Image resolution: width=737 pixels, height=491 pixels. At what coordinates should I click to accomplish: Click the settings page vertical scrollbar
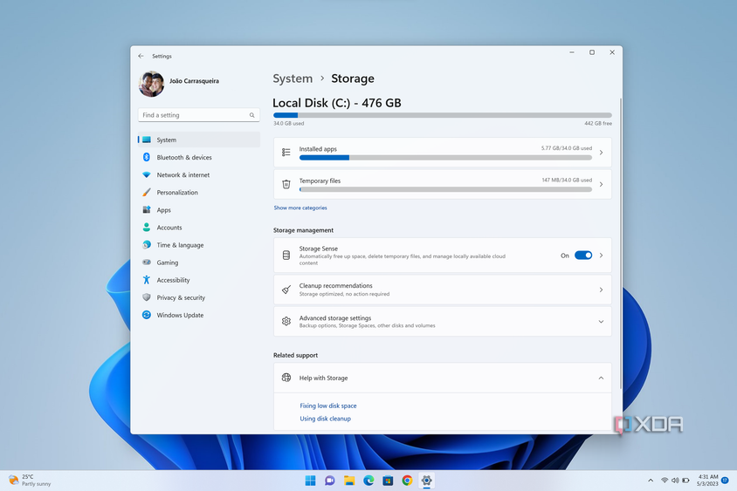pos(621,243)
